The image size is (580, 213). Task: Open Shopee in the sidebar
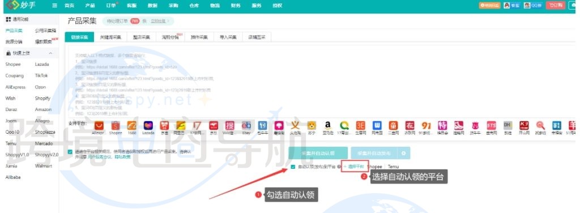[13, 65]
